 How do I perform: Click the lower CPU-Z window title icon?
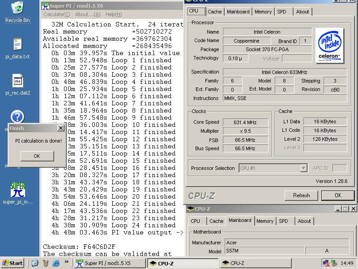[x=191, y=209]
